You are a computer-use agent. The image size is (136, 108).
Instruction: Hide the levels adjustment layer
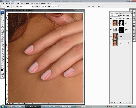(111, 30)
